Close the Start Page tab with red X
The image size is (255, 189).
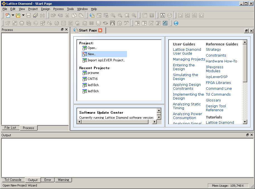click(x=100, y=30)
